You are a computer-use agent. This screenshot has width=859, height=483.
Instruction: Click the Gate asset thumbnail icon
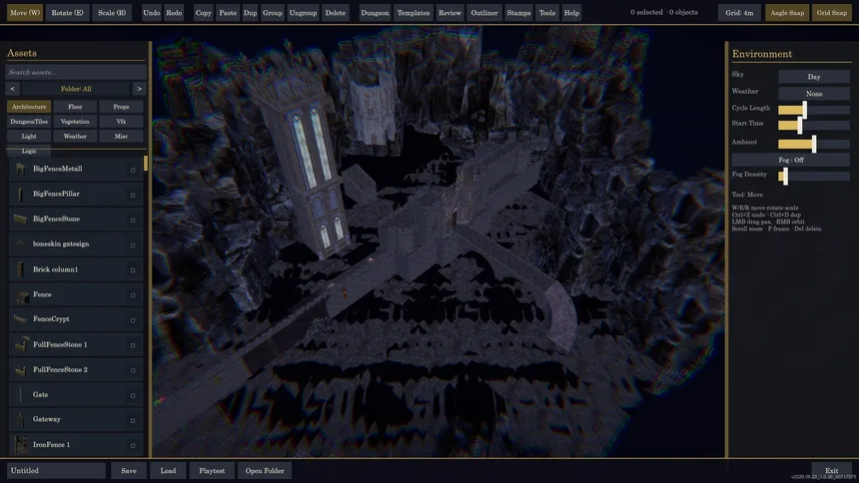pyautogui.click(x=20, y=394)
